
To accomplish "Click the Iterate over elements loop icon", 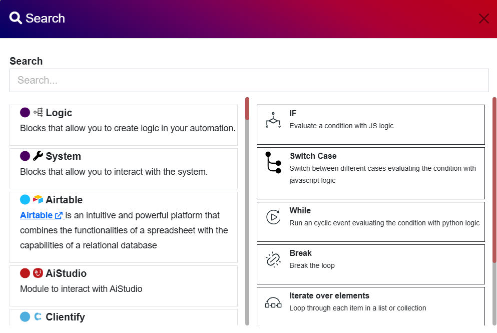I will (273, 302).
